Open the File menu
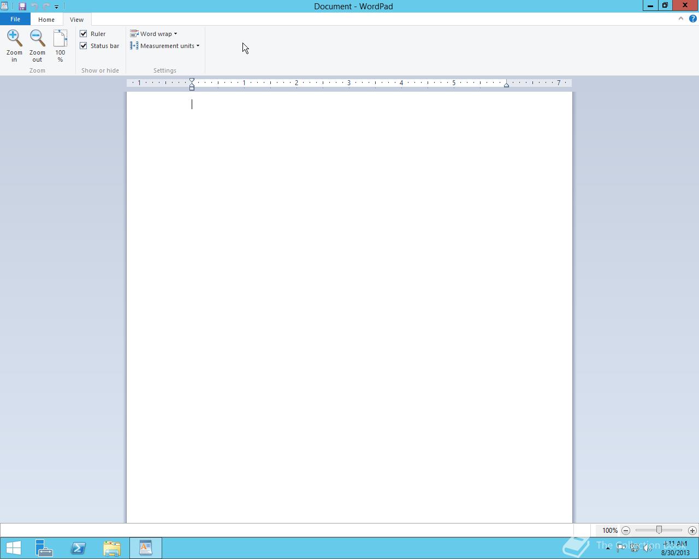 point(15,19)
